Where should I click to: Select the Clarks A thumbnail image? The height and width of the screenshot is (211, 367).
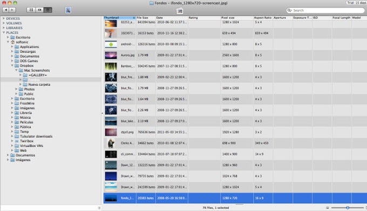point(111,143)
